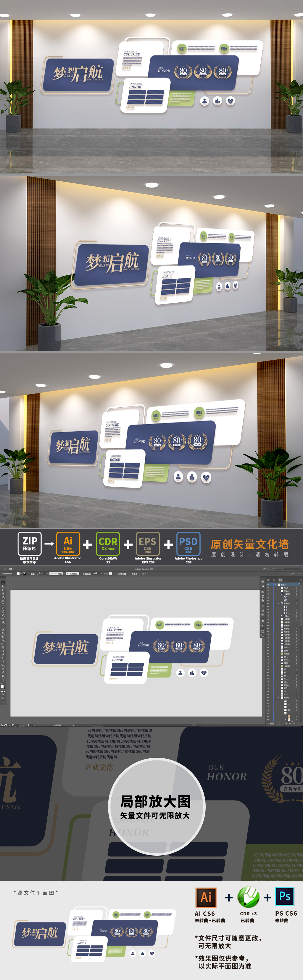Select the CUL ... layer name
303x980 pixels.
coord(287,695)
